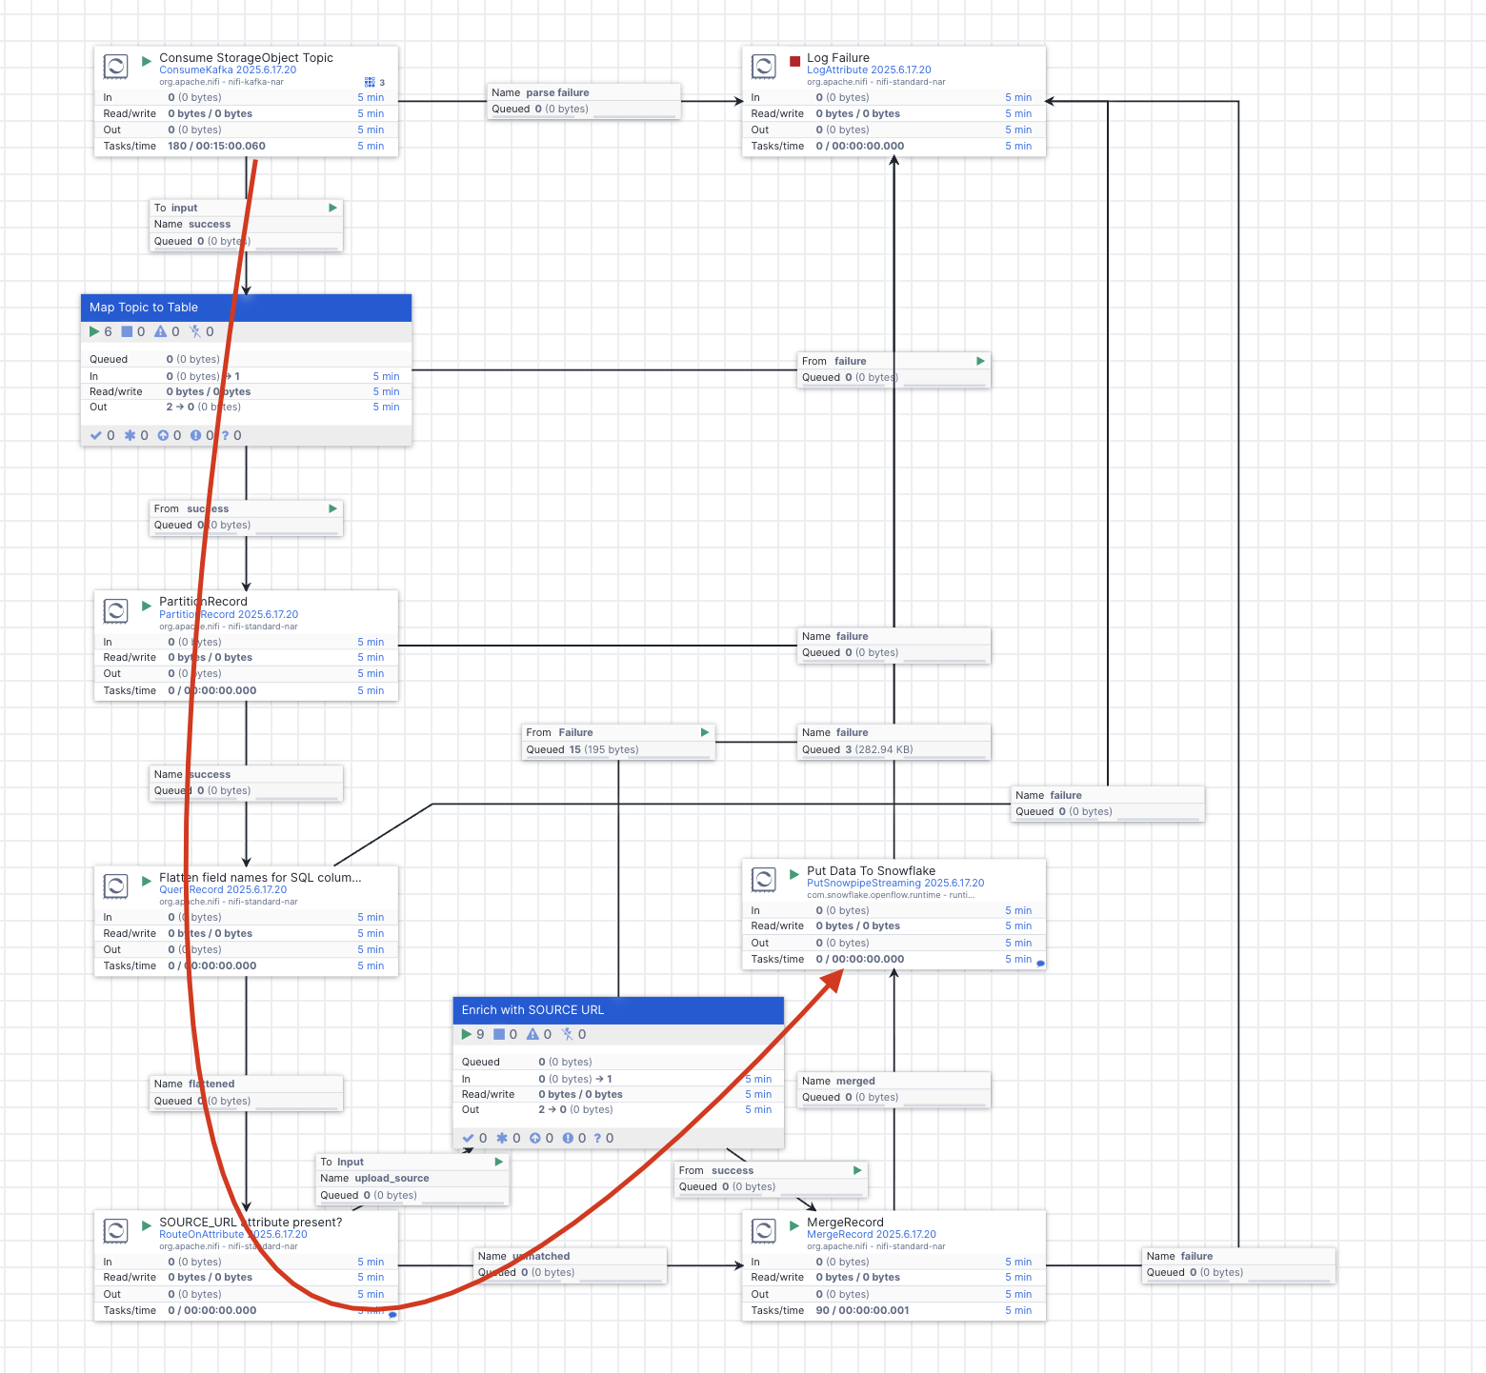This screenshot has height=1373, width=1486.
Task: Click the upload status icon in Enrich with SOURCE URL
Action: (x=534, y=1138)
